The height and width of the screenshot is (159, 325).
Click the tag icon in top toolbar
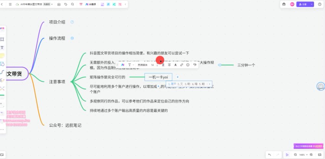[x=66, y=4]
